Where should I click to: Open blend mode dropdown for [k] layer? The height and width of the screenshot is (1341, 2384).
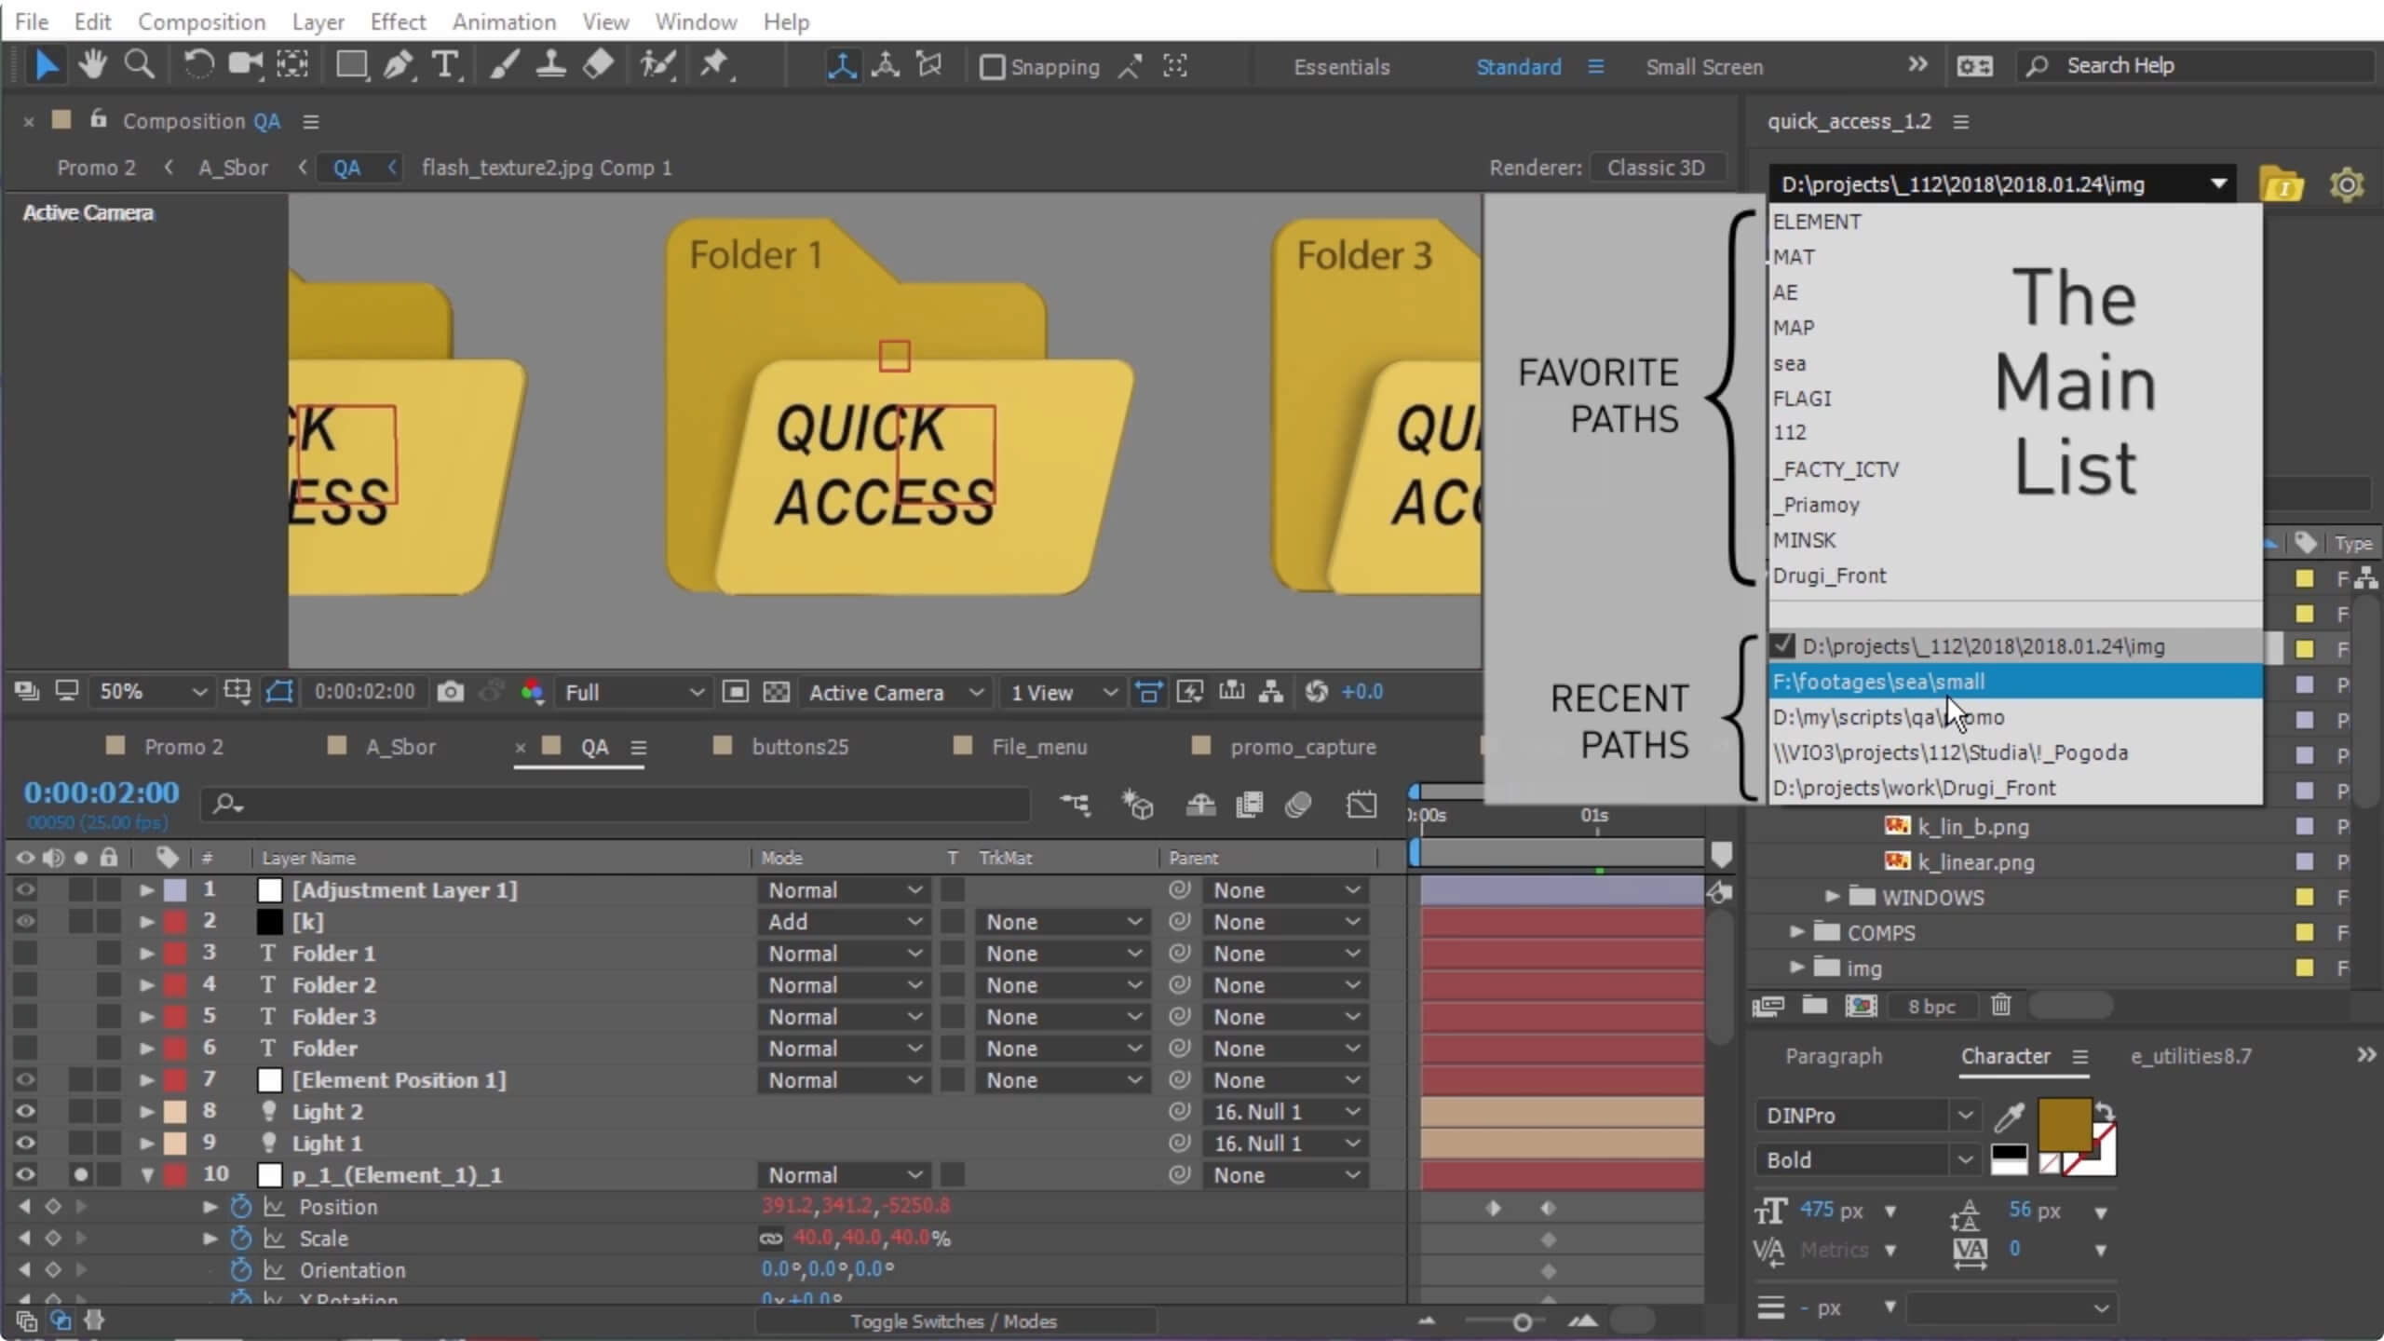click(843, 922)
